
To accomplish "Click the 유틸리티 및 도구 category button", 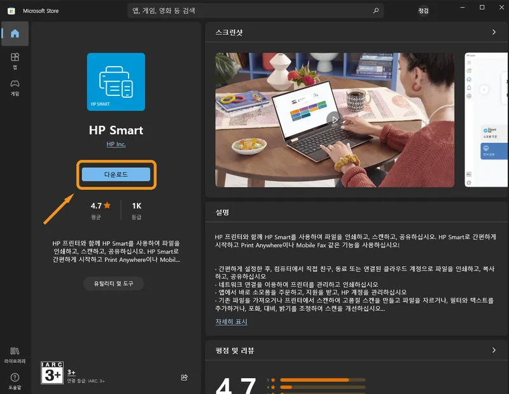I will (114, 283).
